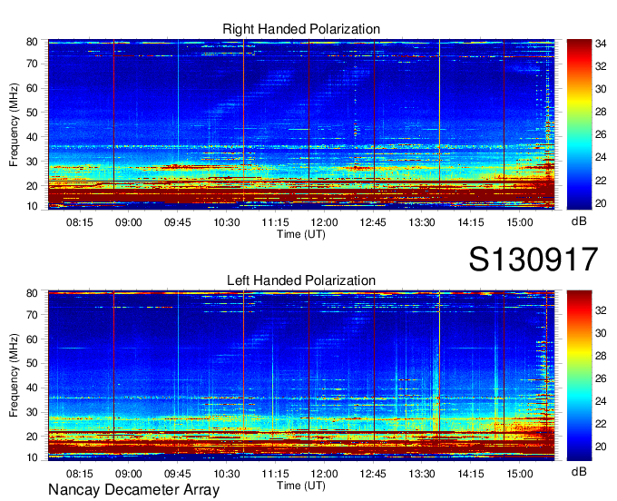Click 09:00 tick of Left Handed plot
The width and height of the screenshot is (617, 501).
pyautogui.click(x=128, y=474)
